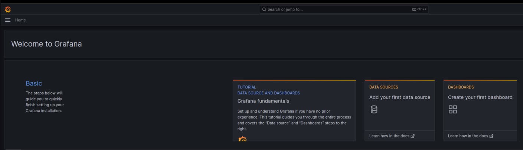523x150 pixels.
Task: Click the dashboards grid icon
Action: tap(452, 109)
